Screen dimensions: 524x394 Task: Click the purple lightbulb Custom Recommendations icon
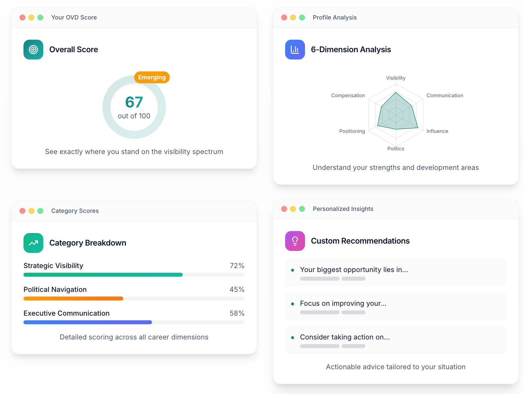pyautogui.click(x=295, y=241)
